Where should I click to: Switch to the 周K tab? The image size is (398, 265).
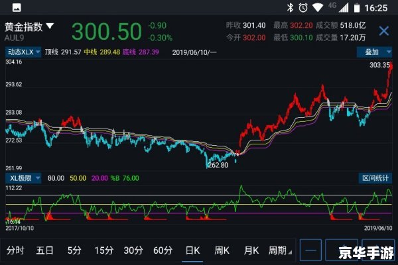[x=222, y=250]
